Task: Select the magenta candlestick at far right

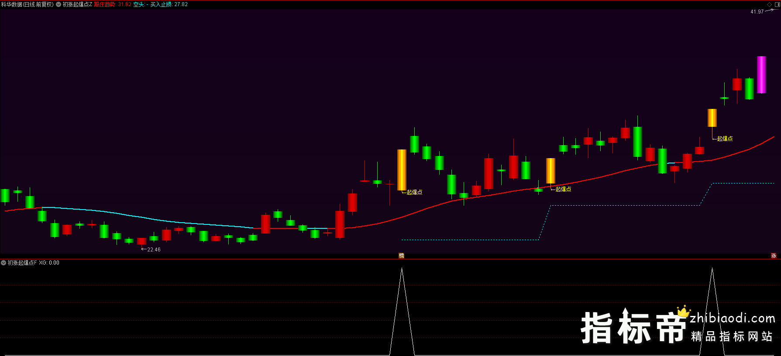Action: pyautogui.click(x=761, y=75)
